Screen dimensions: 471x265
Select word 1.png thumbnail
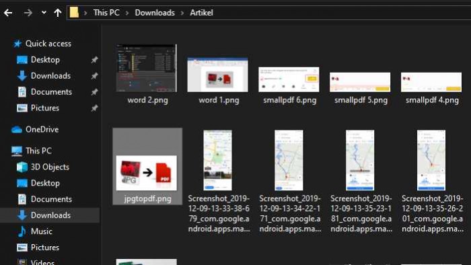pos(218,75)
